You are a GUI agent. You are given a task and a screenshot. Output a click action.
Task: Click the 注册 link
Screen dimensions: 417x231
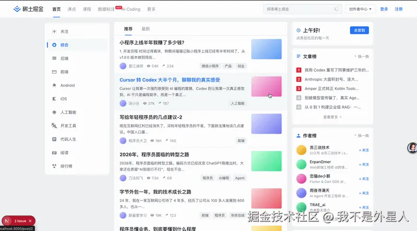coord(398,9)
